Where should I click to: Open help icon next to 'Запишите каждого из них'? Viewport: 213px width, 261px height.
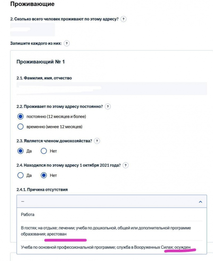click(67, 43)
